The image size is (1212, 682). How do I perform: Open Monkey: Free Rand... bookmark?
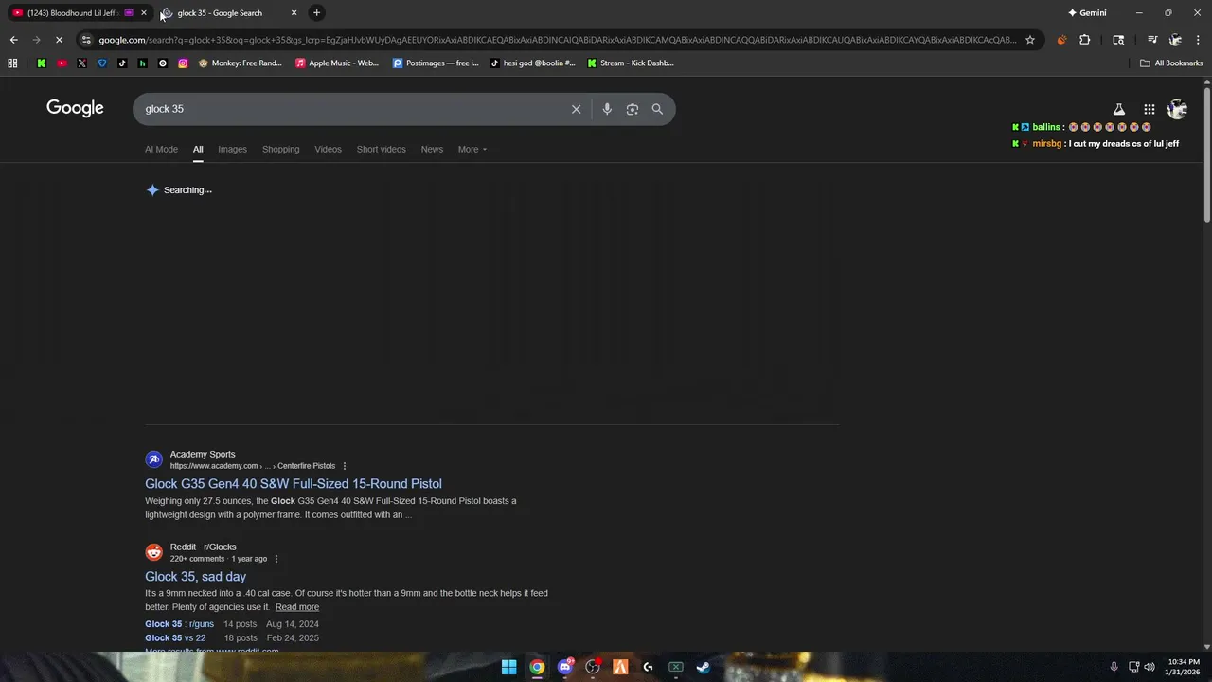[240, 63]
